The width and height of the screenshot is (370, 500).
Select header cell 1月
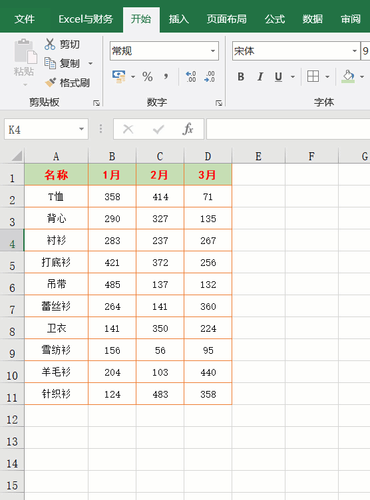click(112, 174)
